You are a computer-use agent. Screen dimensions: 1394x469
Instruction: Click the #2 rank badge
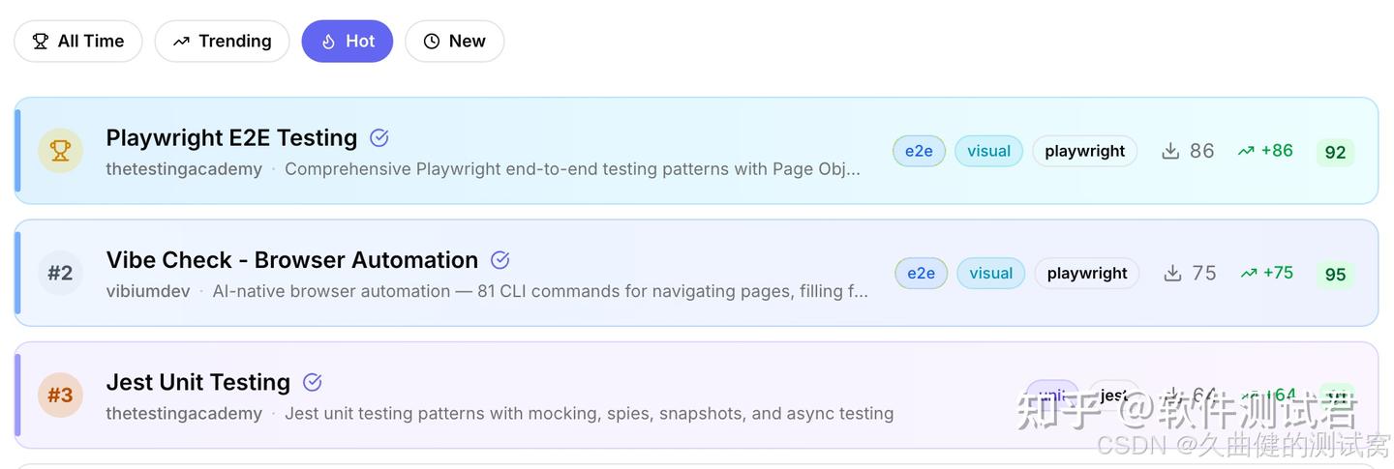coord(60,274)
